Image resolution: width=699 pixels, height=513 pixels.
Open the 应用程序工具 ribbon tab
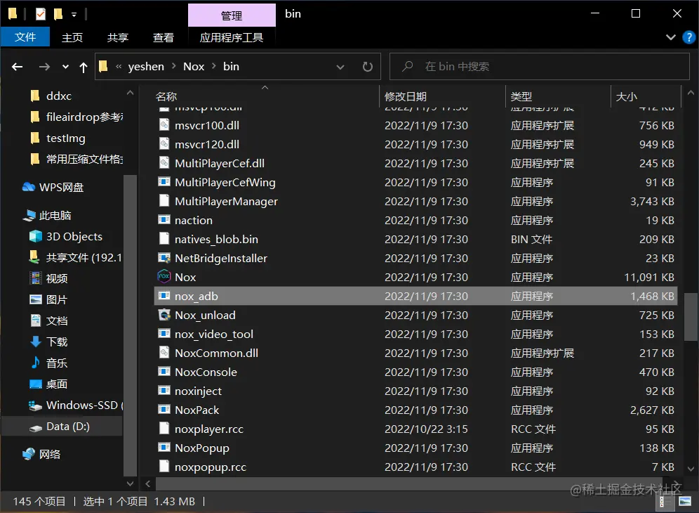click(232, 37)
